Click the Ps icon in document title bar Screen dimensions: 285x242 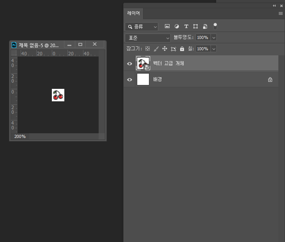[14, 45]
